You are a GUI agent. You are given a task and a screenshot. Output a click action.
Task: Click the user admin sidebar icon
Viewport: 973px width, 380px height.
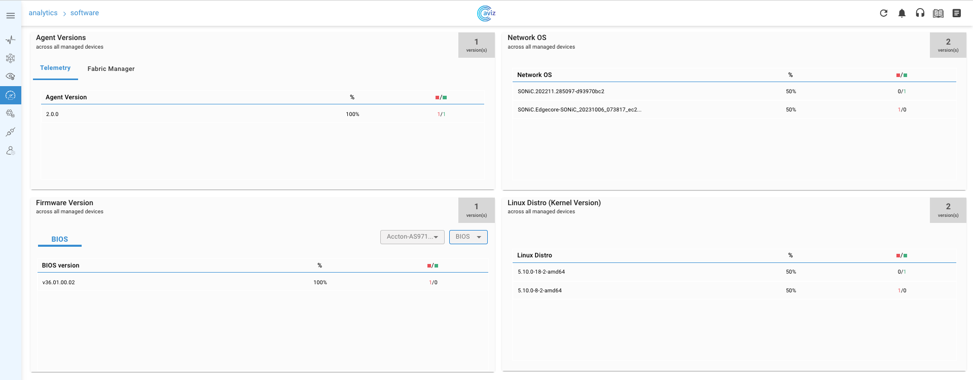(10, 150)
